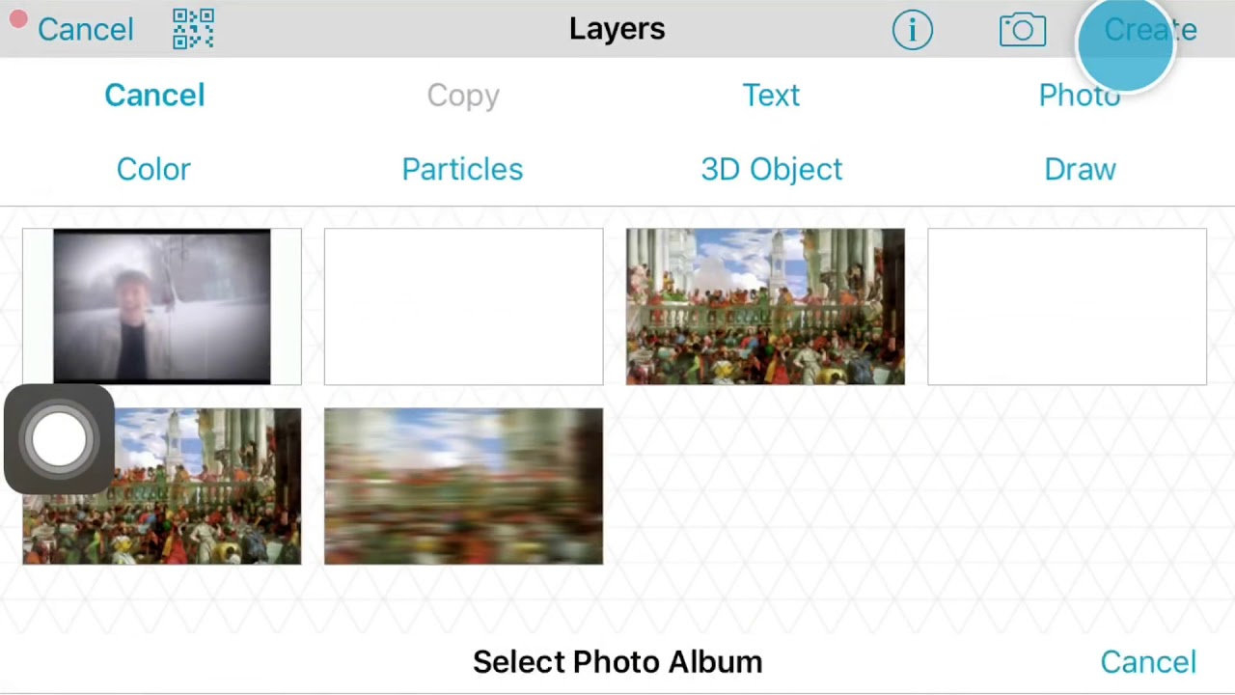Image resolution: width=1235 pixels, height=695 pixels.
Task: Open the blurry portrait video thumbnail
Action: click(162, 307)
